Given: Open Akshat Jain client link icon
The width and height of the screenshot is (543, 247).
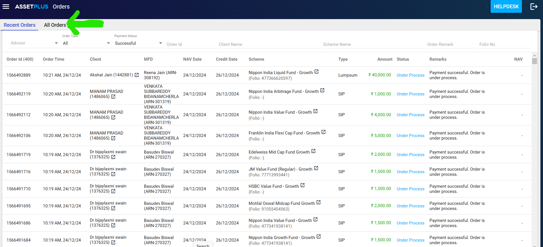Looking at the screenshot, I should tap(137, 75).
